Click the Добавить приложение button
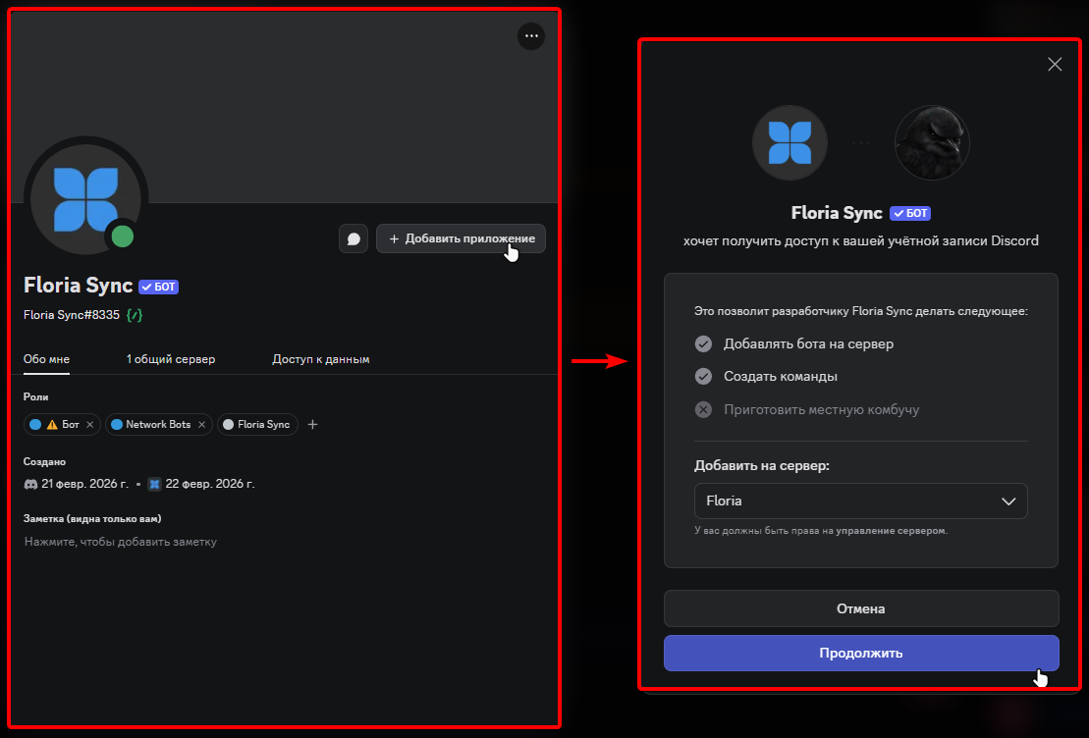This screenshot has width=1089, height=738. [462, 238]
